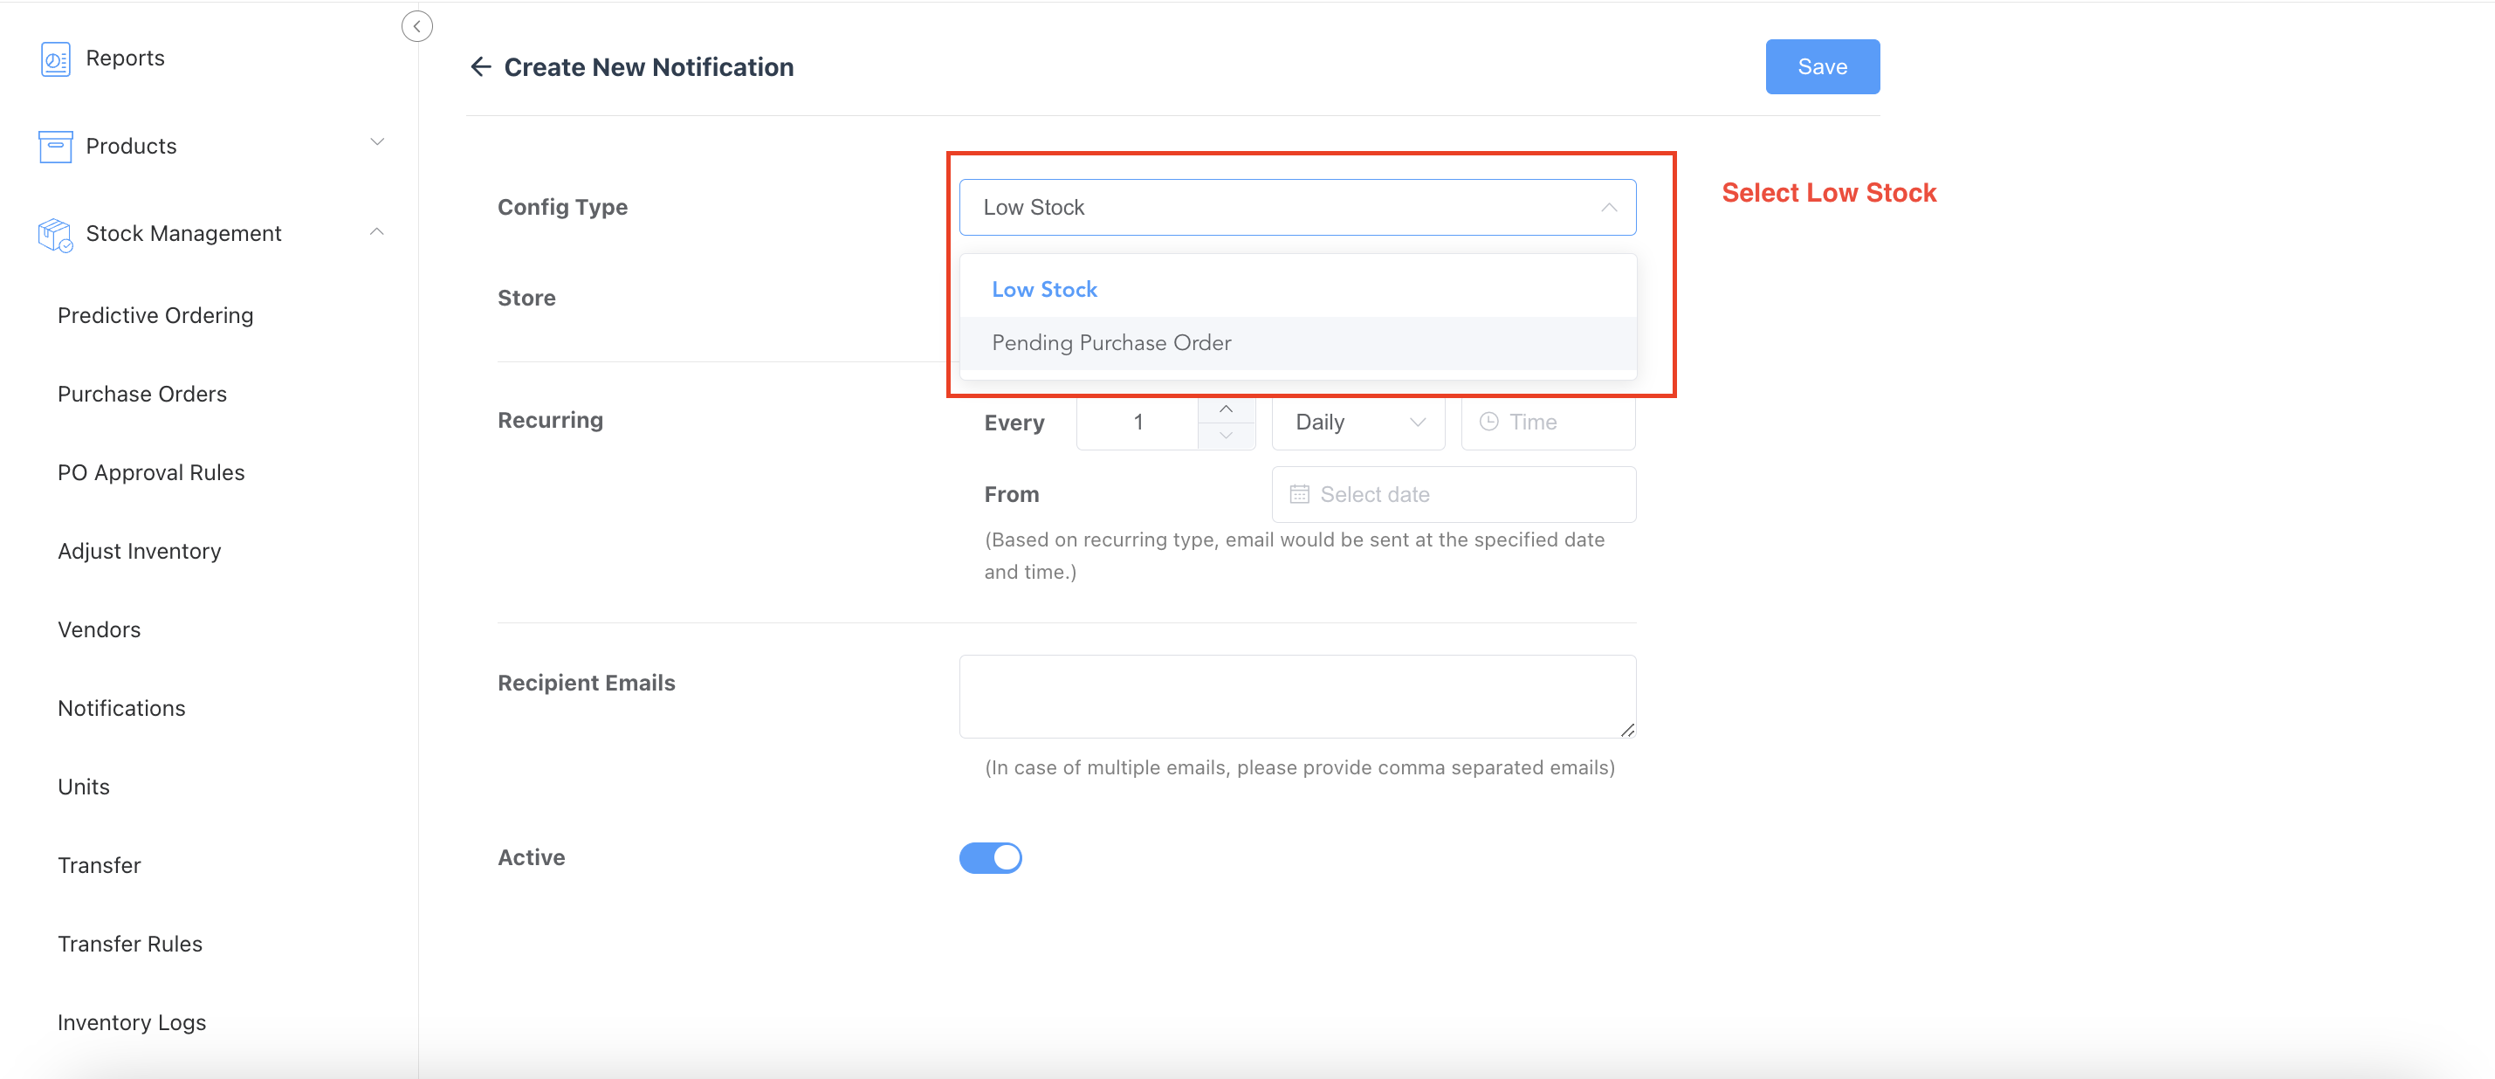
Task: Increase the Every value with up arrow
Action: click(x=1225, y=409)
